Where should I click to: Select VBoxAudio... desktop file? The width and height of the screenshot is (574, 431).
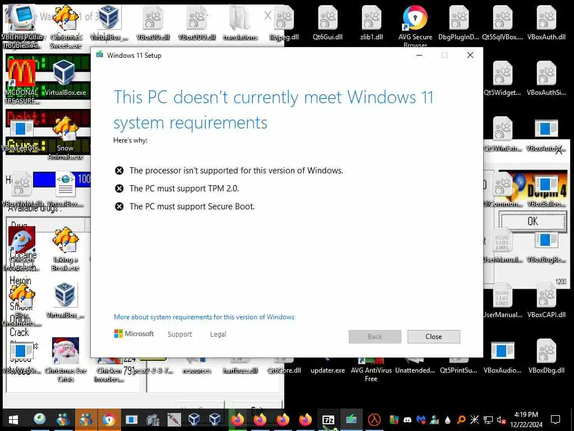coord(502,356)
